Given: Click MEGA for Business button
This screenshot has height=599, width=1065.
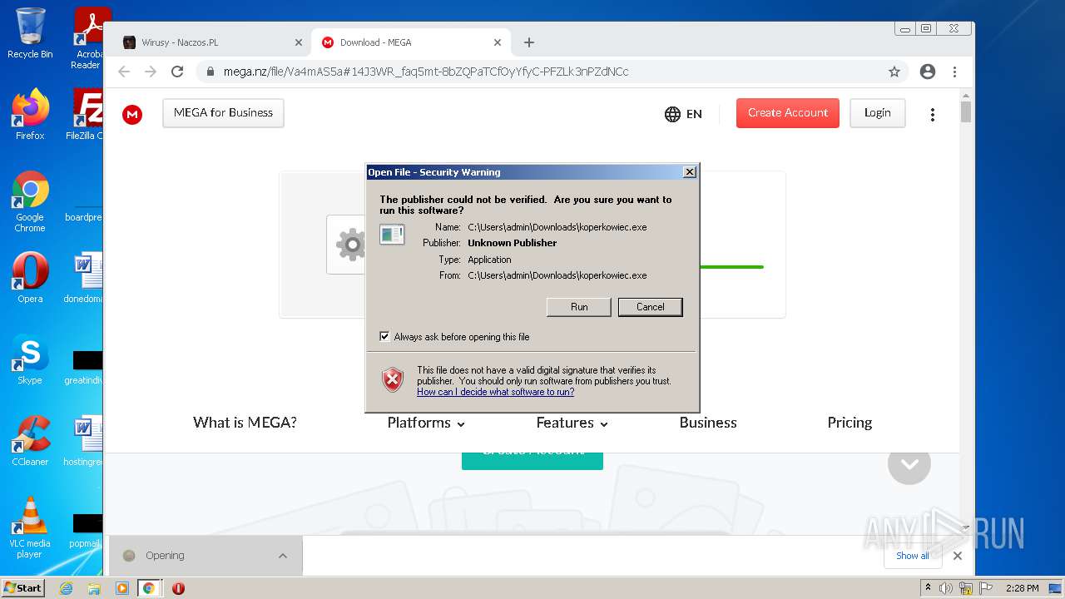Looking at the screenshot, I should point(223,113).
